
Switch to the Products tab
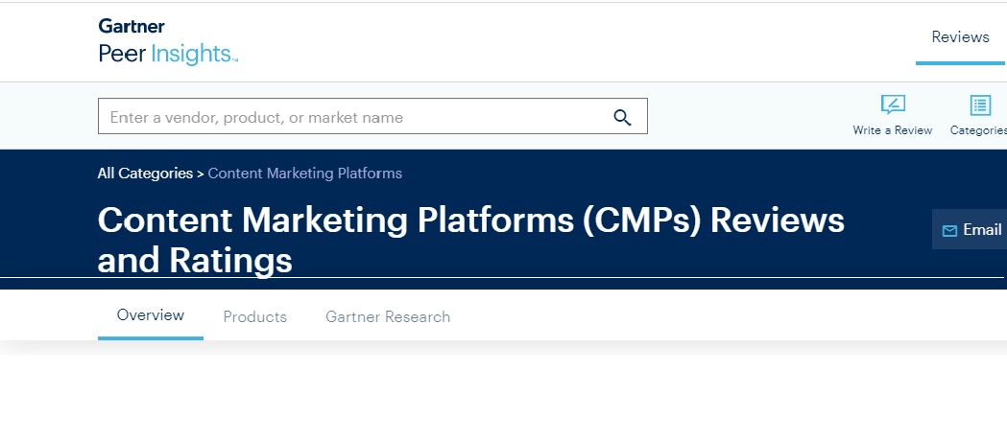tap(255, 316)
